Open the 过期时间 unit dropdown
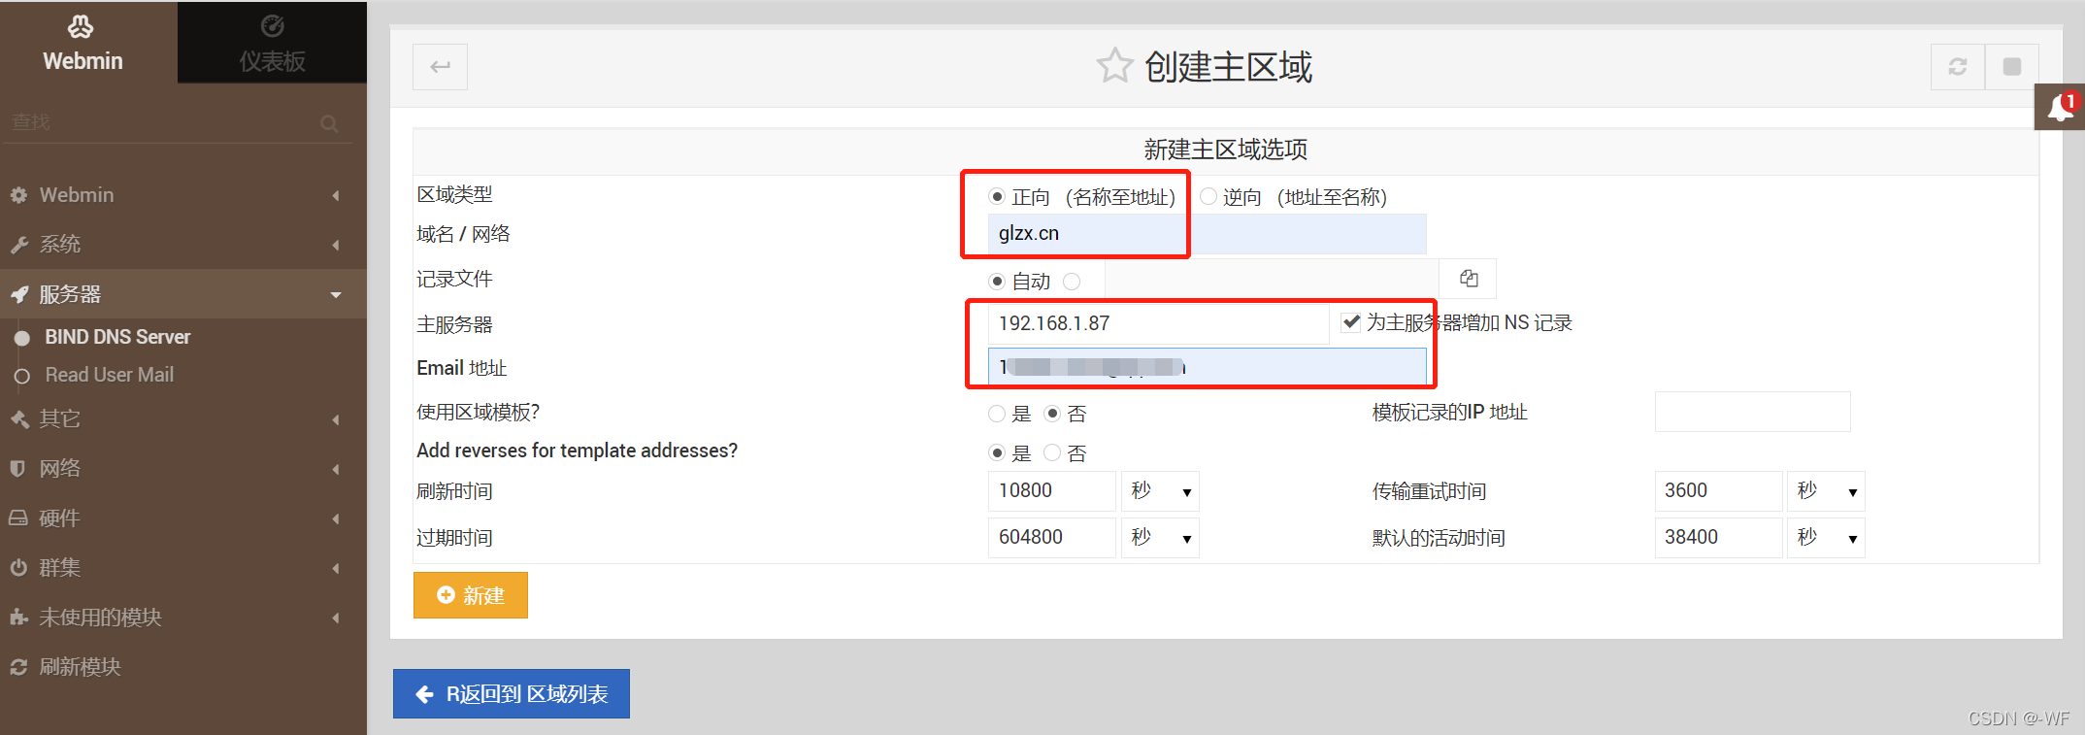Image resolution: width=2085 pixels, height=735 pixels. pos(1160,538)
